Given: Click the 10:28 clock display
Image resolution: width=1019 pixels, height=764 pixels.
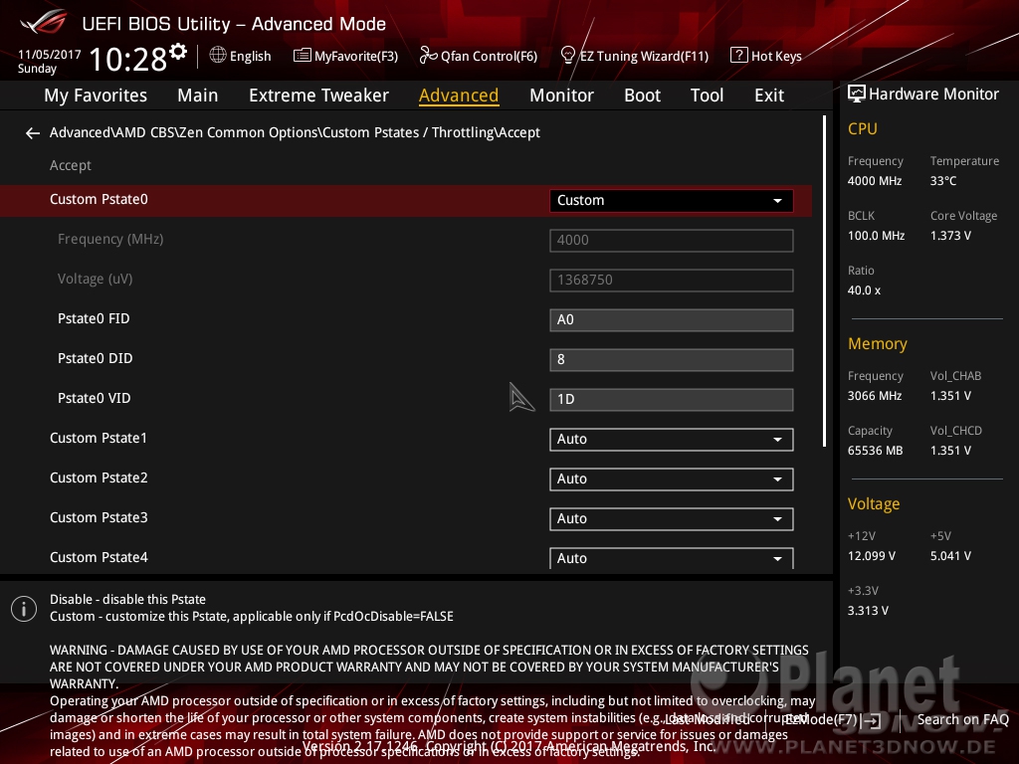Looking at the screenshot, I should click(x=127, y=59).
